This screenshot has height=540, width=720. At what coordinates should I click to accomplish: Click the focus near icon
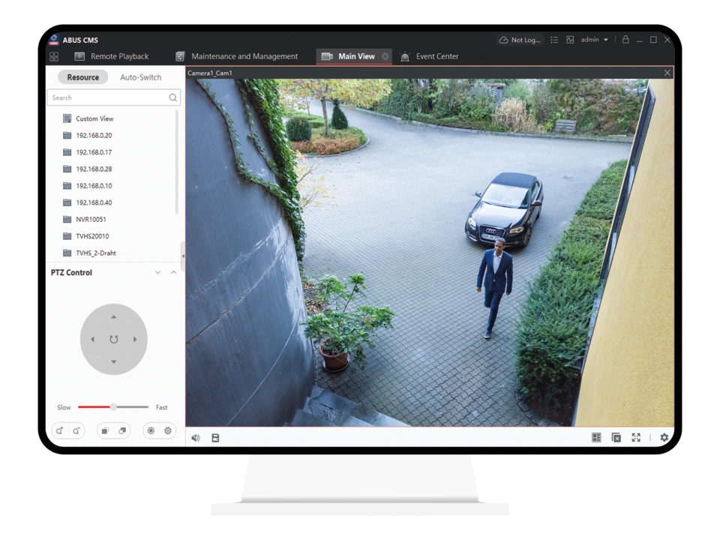click(x=105, y=430)
